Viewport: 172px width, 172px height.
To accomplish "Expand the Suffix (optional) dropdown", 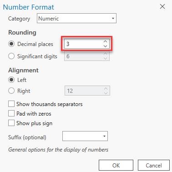I will [x=85, y=136].
